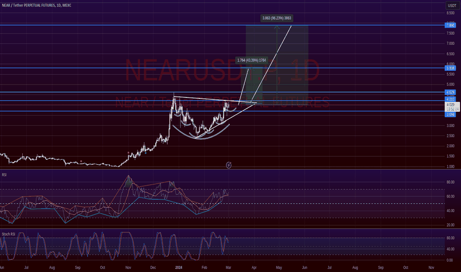Image resolution: width=461 pixels, height=272 pixels.
Task: Open the USDT currency selector
Action: pos(452,5)
